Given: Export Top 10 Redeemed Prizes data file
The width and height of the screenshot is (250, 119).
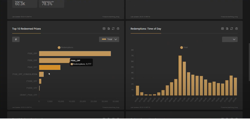Looking at the screenshot, I should click(109, 29).
